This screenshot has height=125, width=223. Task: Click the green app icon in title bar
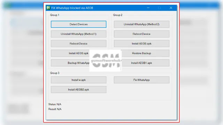pos(48,8)
